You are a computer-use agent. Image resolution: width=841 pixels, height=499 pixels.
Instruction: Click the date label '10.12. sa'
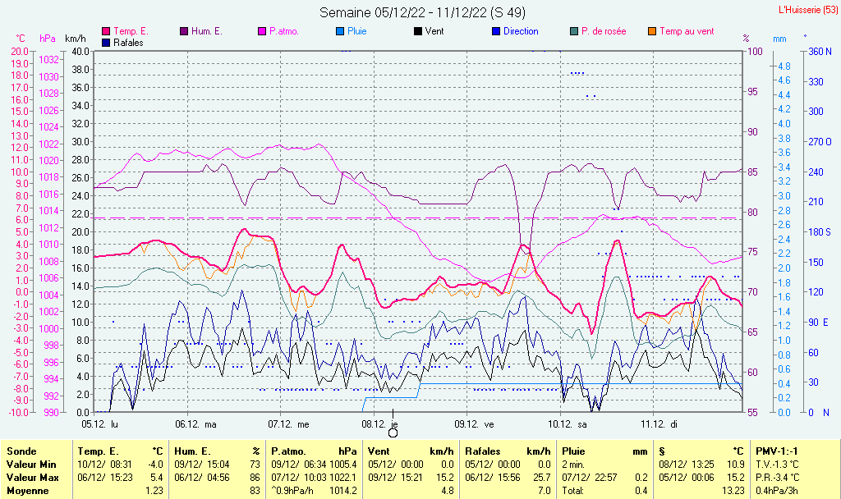pyautogui.click(x=568, y=424)
